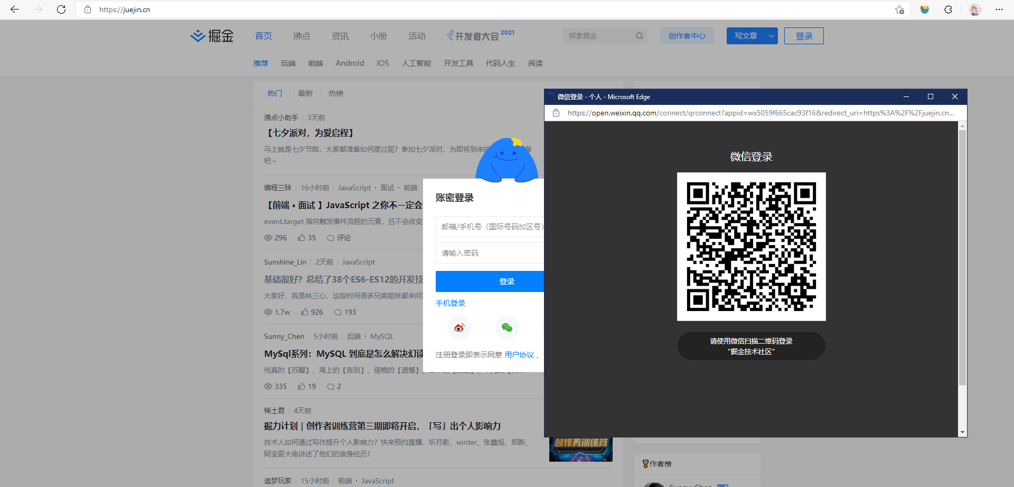This screenshot has height=487, width=1014.
Task: Click the 创作者训练营 article thumbnail
Action: 581,450
